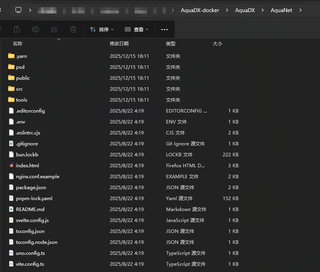320x272 pixels.
Task: Select AquaDX-docker breadcrumb segment
Action: pyautogui.click(x=200, y=10)
